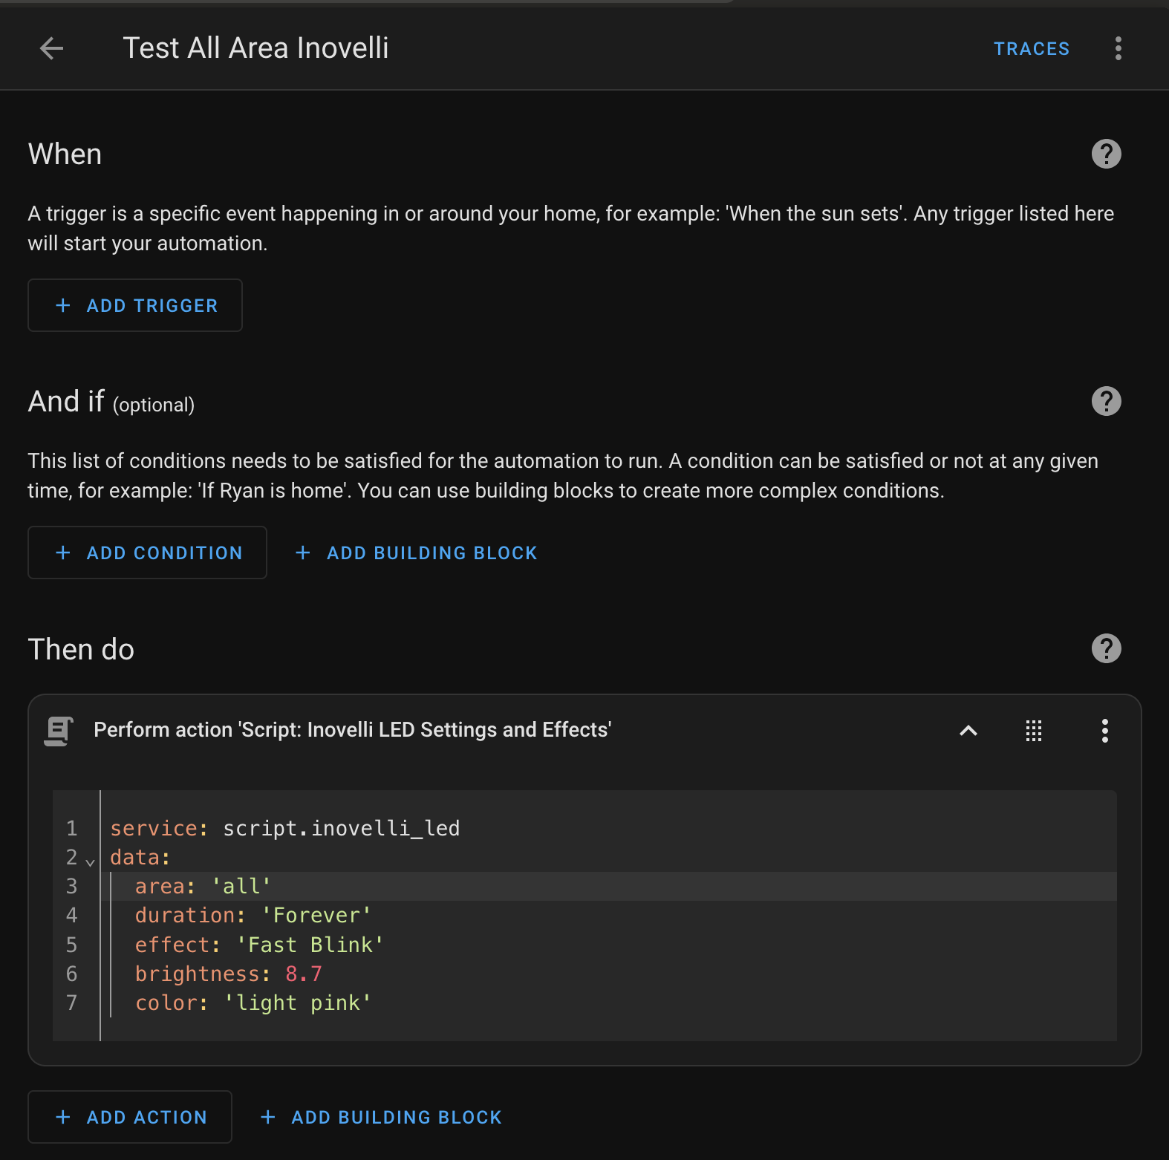Screen dimensions: 1169x1160
Task: Open the action card's three-dot menu
Action: [1104, 731]
